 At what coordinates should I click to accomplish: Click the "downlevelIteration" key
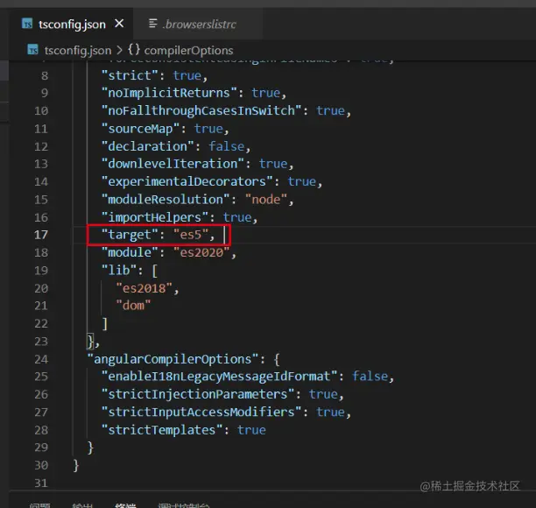pyautogui.click(x=173, y=164)
